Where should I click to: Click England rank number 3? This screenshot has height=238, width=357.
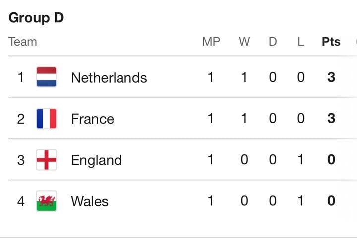(x=21, y=160)
